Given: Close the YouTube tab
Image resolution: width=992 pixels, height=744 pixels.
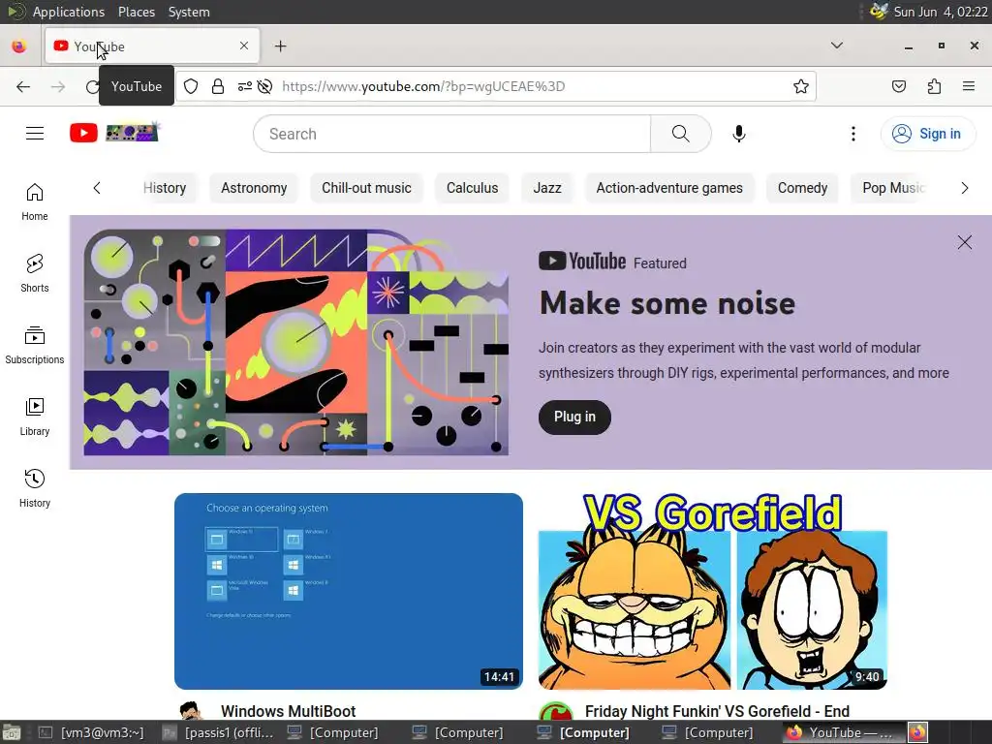Looking at the screenshot, I should tap(244, 46).
